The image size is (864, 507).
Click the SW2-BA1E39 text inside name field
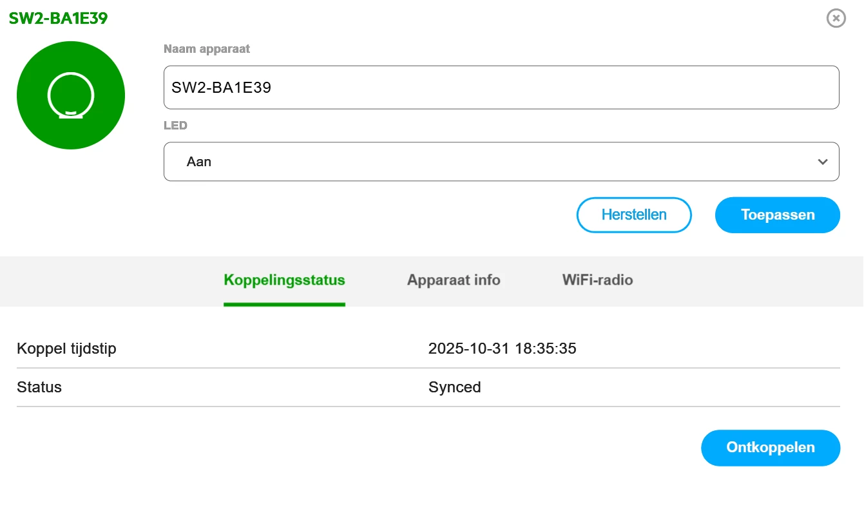point(221,88)
